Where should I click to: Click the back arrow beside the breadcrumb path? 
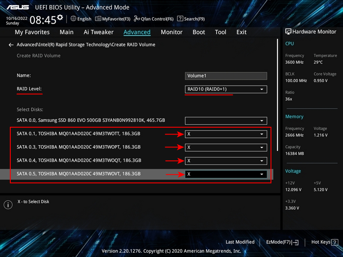click(x=11, y=45)
